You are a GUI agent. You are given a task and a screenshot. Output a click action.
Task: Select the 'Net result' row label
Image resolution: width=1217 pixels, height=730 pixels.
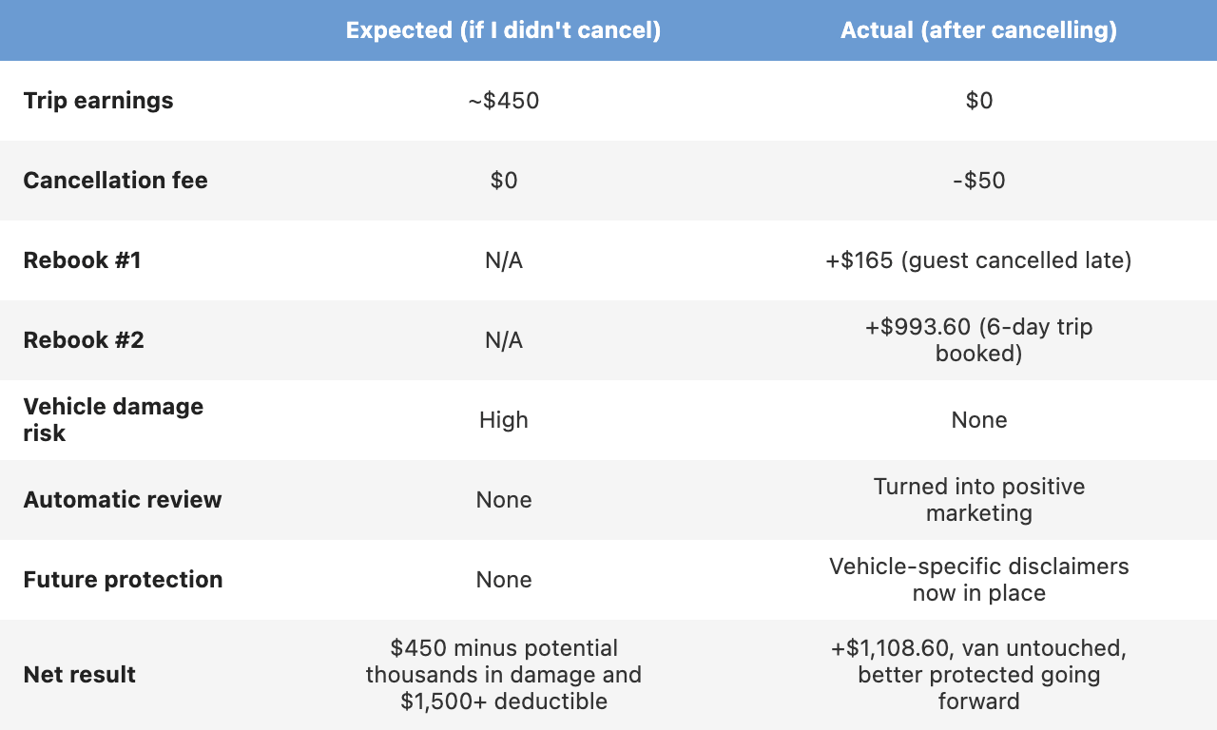tap(79, 675)
